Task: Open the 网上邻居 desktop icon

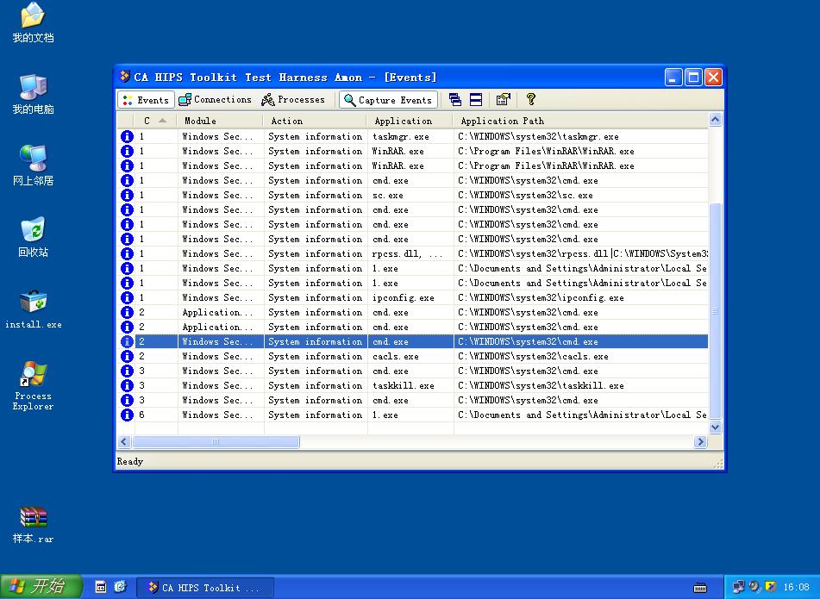Action: point(33,165)
